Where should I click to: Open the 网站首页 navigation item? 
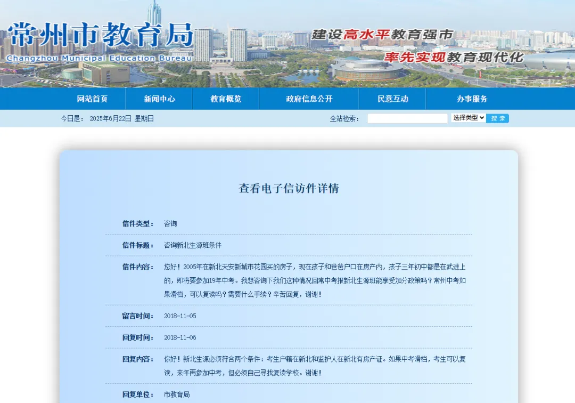(x=92, y=99)
